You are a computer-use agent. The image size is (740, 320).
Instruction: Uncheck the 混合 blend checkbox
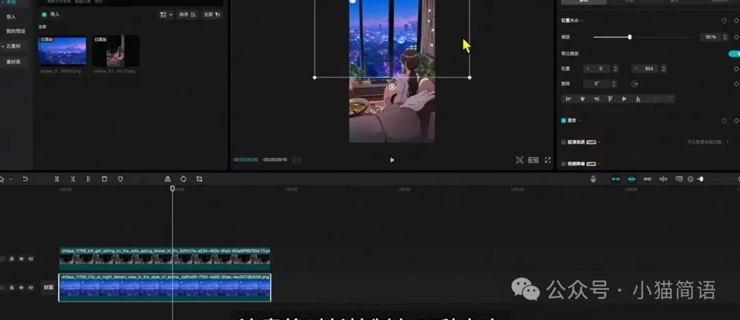(x=563, y=120)
